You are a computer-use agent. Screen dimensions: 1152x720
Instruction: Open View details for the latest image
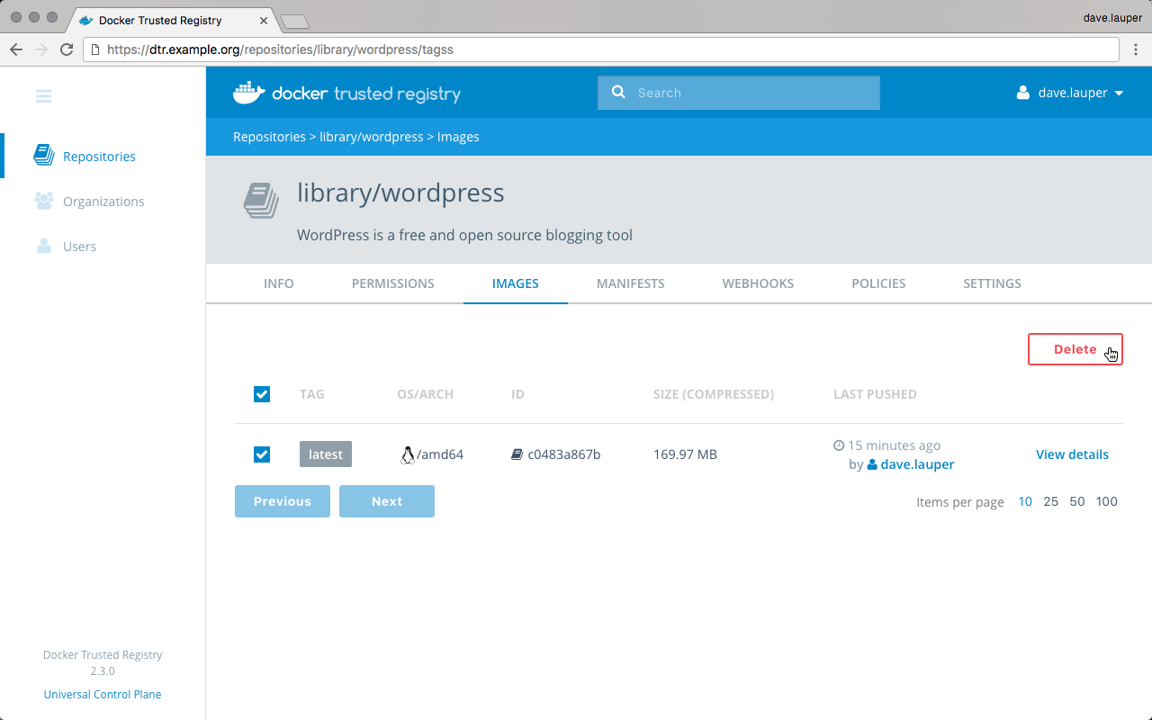(1072, 454)
